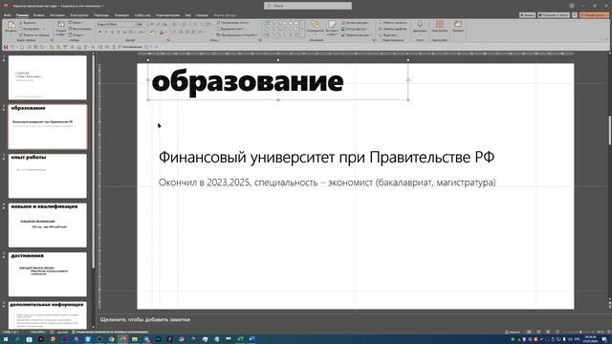612x344 pixels.
Task: Toggle text shadow
Action: pos(119,32)
